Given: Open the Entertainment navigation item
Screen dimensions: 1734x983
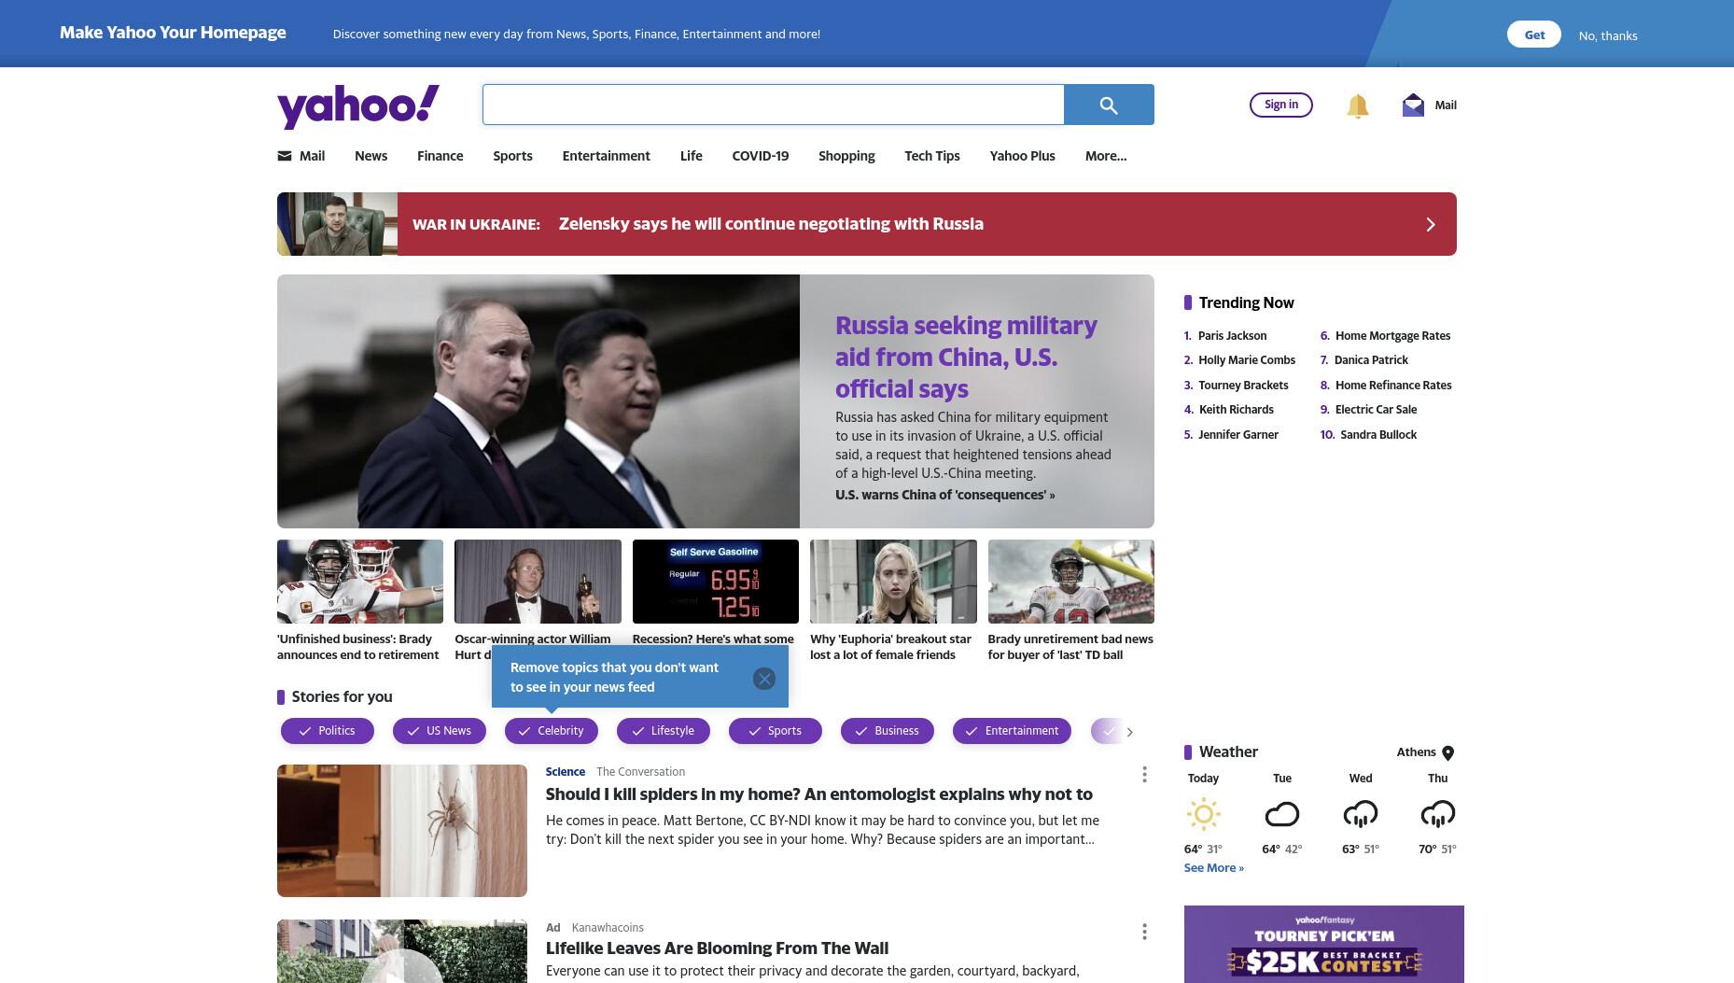Looking at the screenshot, I should 606,156.
